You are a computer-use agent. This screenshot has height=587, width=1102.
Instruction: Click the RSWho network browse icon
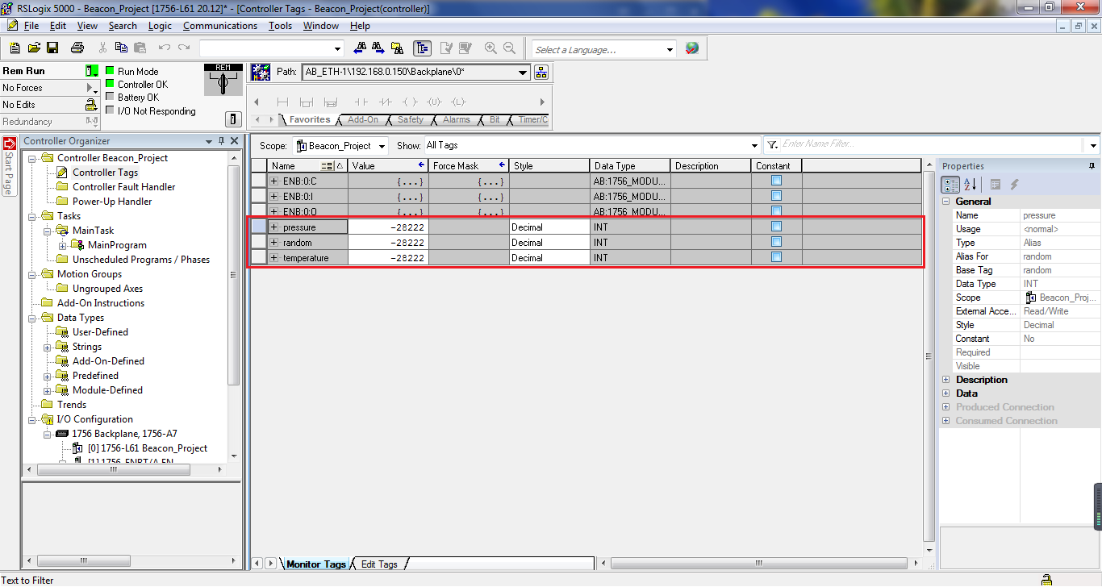pyautogui.click(x=541, y=72)
